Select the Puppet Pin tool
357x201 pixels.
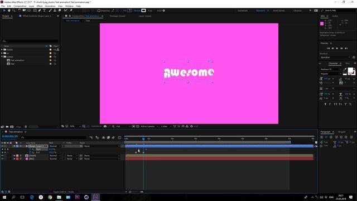pos(71,11)
